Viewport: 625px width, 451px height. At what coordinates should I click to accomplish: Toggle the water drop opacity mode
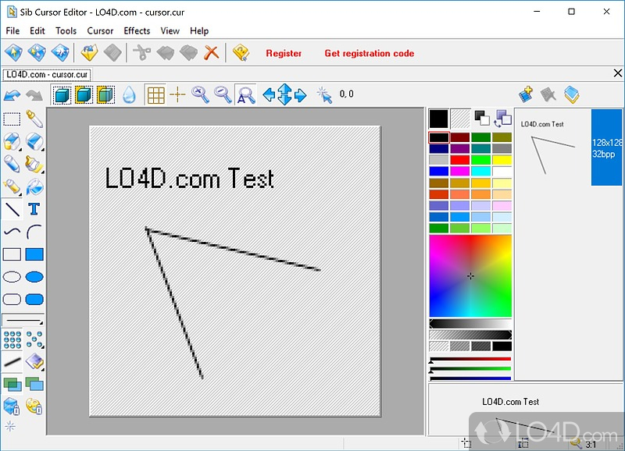pos(129,95)
